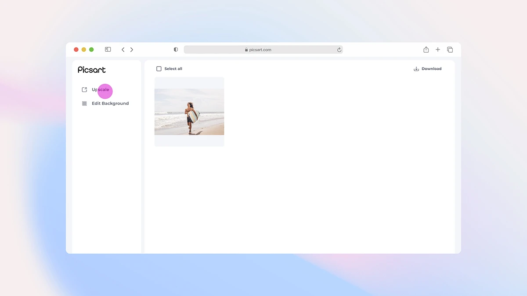Select the Upscale tool icon
Screen dimensions: 527x296
point(83,89)
